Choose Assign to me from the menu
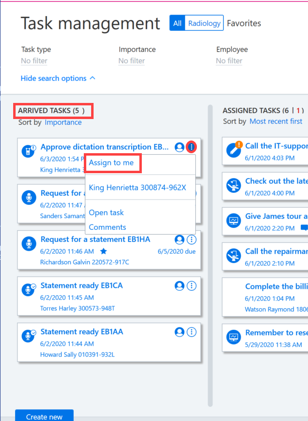Viewport: 308px width, 421px height. point(111,163)
